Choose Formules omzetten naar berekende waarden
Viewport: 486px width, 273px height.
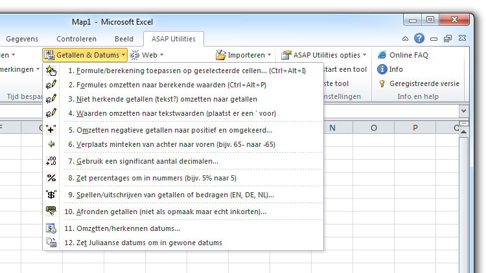(x=183, y=85)
